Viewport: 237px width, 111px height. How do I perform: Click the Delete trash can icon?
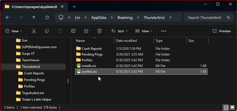(x=100, y=31)
